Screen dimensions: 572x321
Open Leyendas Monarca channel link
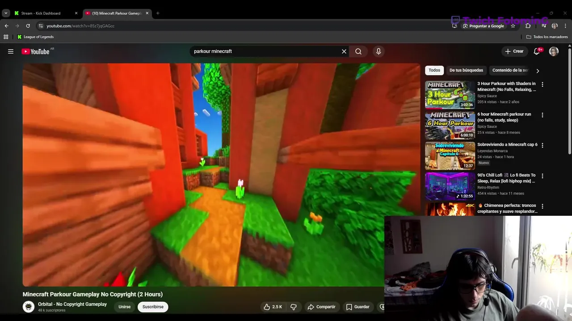492,151
